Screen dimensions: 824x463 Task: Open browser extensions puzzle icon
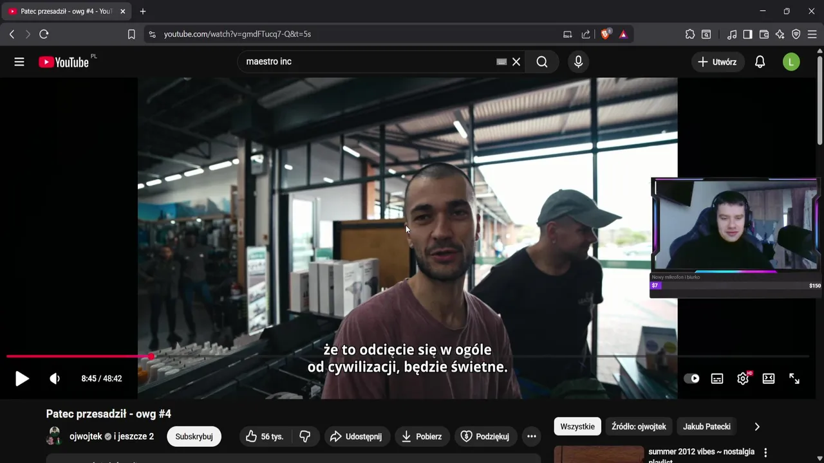[690, 34]
